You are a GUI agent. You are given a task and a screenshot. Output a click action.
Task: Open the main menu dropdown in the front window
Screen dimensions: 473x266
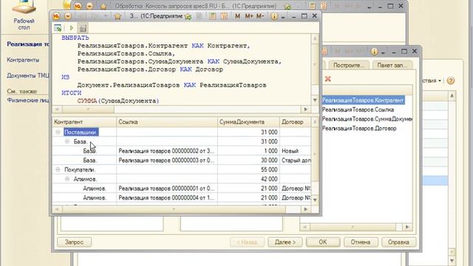68,16
